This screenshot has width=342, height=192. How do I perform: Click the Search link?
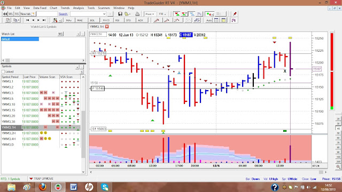(x=63, y=14)
